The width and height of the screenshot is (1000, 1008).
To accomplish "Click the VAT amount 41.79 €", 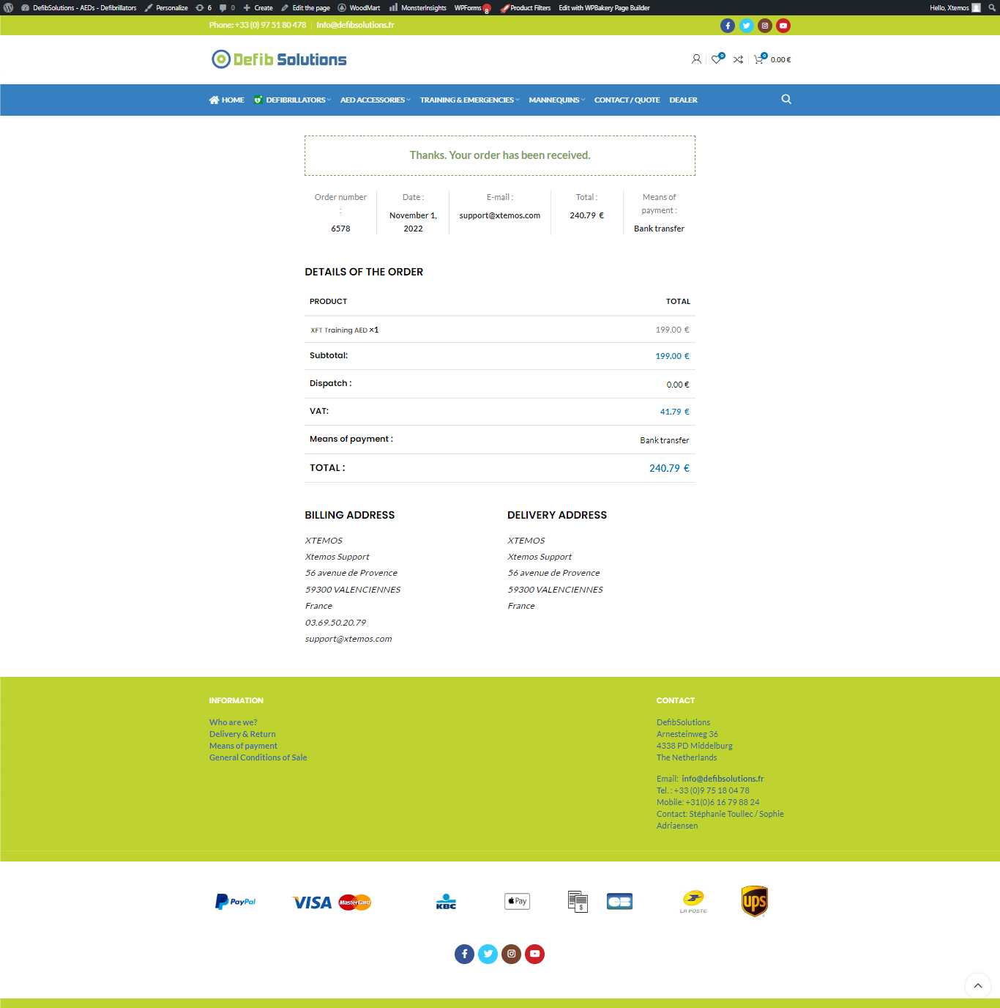I will (x=675, y=412).
